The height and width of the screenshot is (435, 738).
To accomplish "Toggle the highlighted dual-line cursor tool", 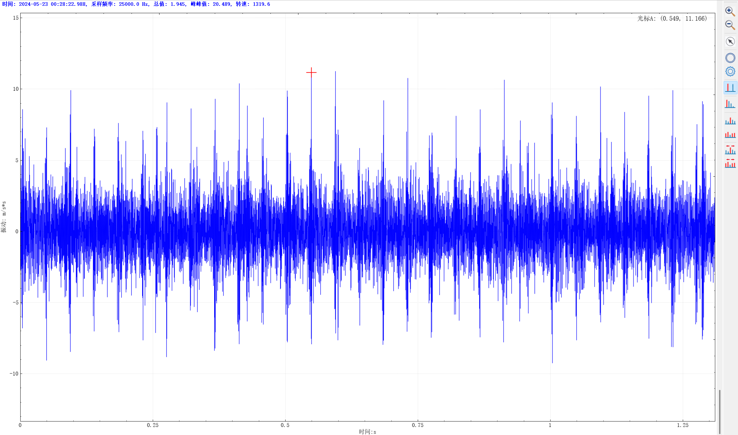I will tap(730, 88).
